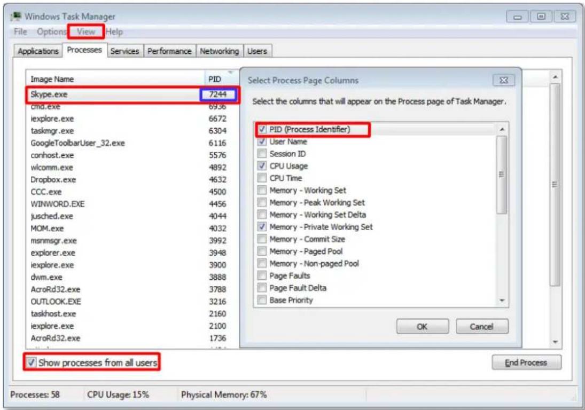This screenshot has width=585, height=410.
Task: Uncheck PID (Process Identifier) checkbox
Action: tap(262, 129)
